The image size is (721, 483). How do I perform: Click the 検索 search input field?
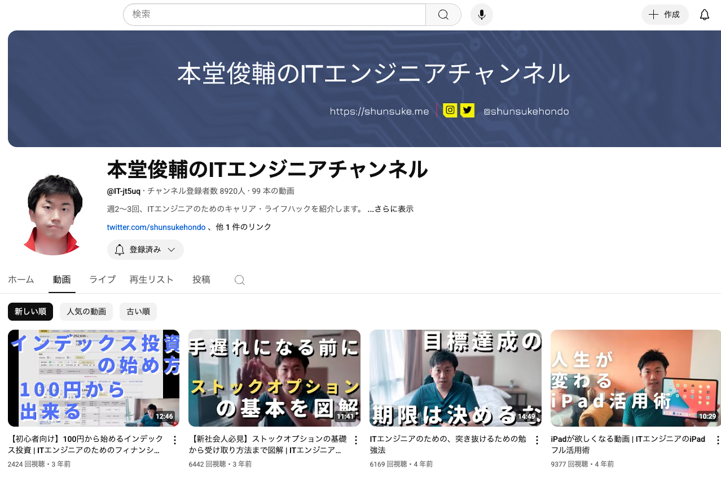(x=274, y=15)
